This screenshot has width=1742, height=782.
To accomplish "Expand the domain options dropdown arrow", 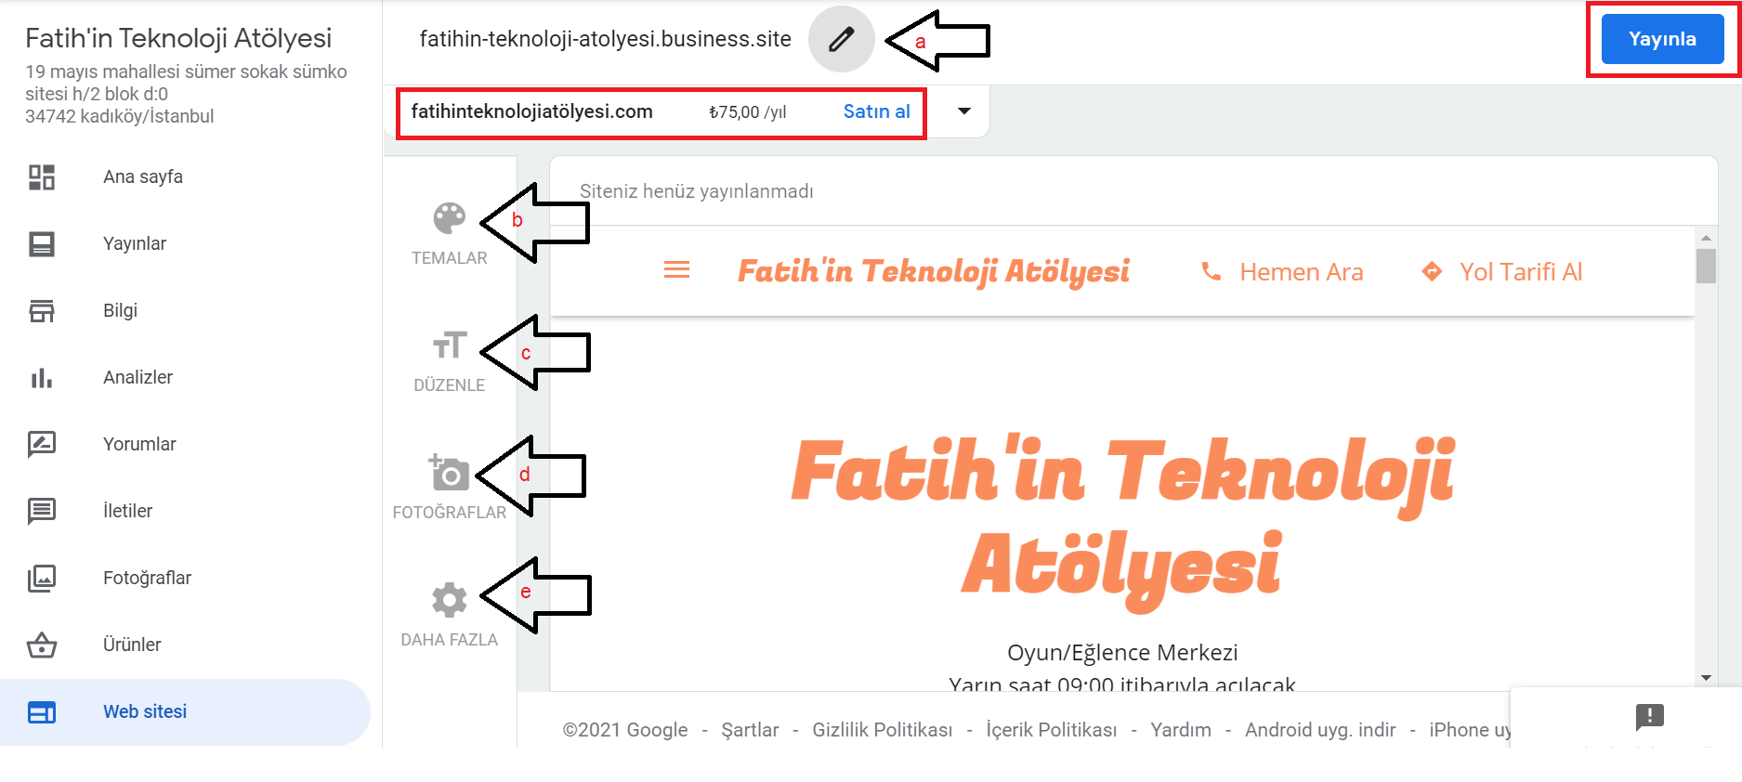I will [964, 111].
